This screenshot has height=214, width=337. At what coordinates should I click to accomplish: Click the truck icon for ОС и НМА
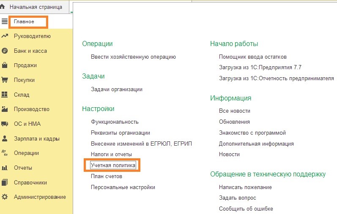[5, 124]
